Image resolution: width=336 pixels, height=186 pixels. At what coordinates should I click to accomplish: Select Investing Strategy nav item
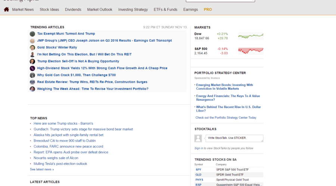(x=133, y=10)
